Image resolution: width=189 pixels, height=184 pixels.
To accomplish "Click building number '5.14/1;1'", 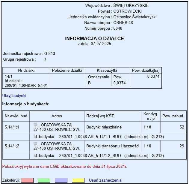I will click(12, 127).
